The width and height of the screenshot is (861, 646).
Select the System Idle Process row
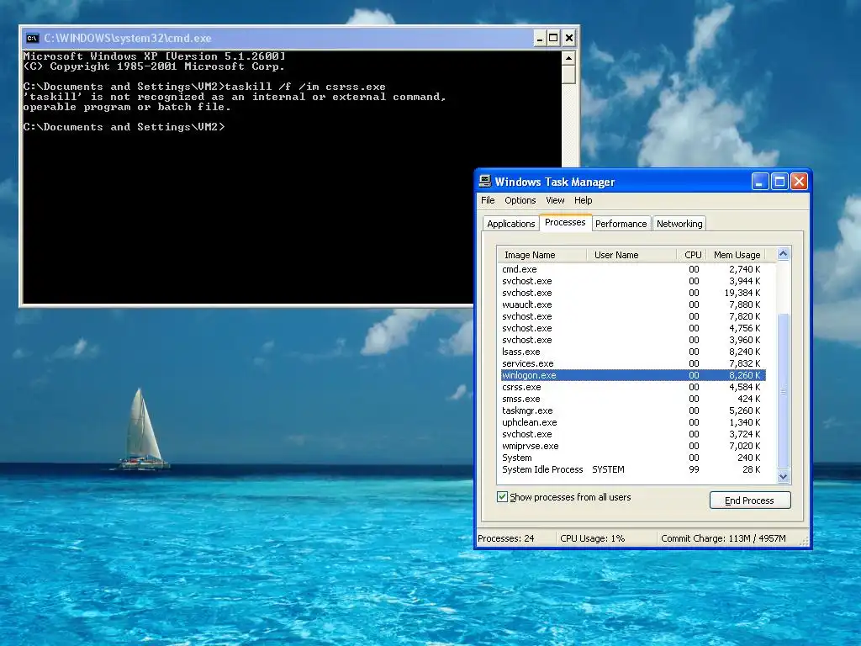(x=633, y=469)
